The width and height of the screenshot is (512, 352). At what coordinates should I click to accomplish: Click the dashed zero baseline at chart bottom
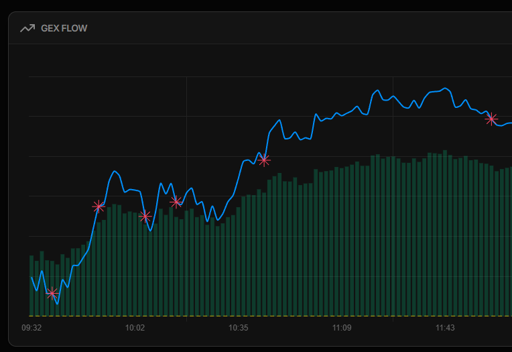tap(268, 316)
